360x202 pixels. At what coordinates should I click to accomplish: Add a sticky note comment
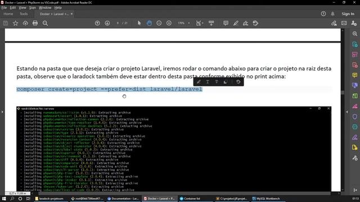click(x=226, y=23)
